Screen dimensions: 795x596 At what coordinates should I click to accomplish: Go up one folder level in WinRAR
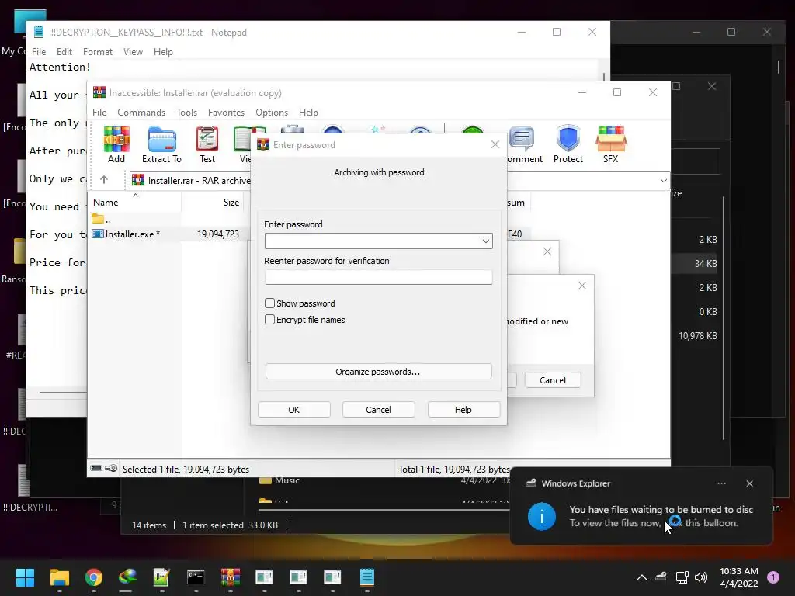click(x=104, y=180)
